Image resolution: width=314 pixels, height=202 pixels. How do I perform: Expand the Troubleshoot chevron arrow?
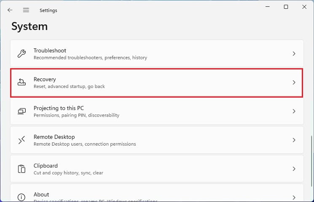(x=294, y=54)
